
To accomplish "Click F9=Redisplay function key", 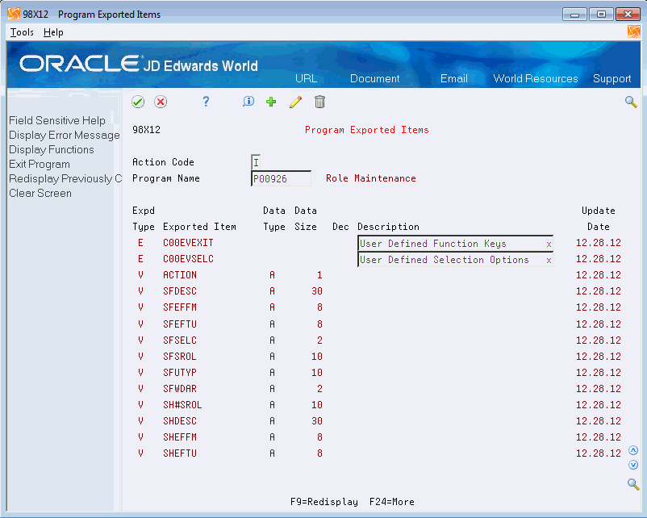I will click(x=324, y=502).
